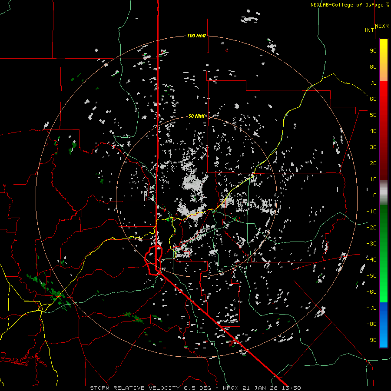This screenshot has height=391, width=391.
Task: Click the positive 20 value on velocity scale
Action: coord(373,163)
